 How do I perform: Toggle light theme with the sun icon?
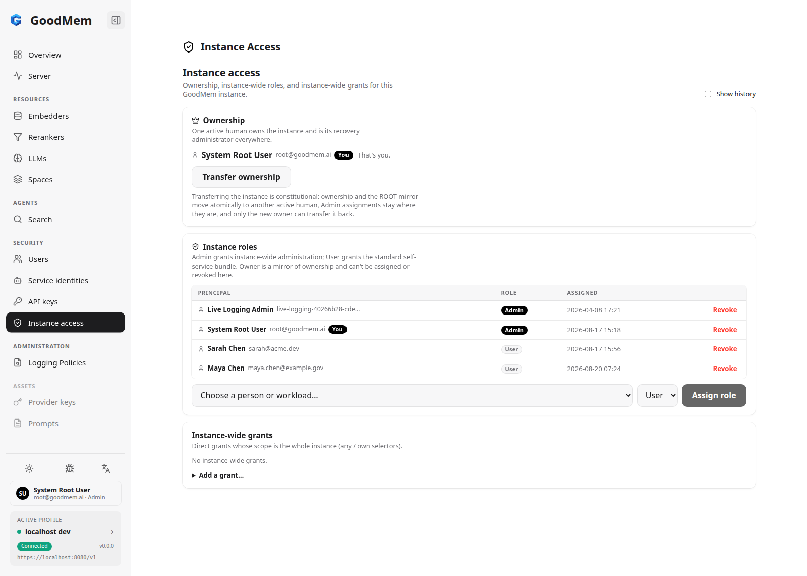coord(30,468)
